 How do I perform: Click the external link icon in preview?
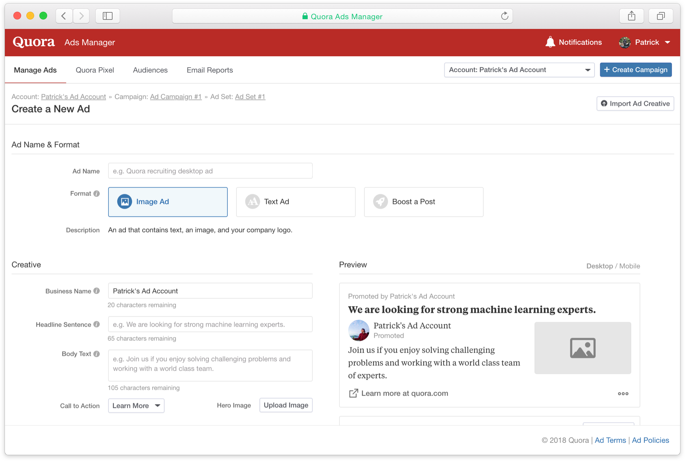point(353,393)
